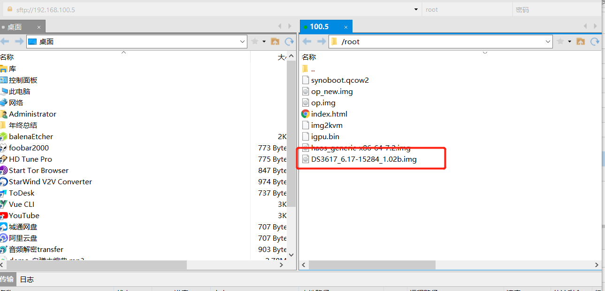Select synoboot.qcow2 in remote list
The width and height of the screenshot is (605, 291).
click(340, 80)
